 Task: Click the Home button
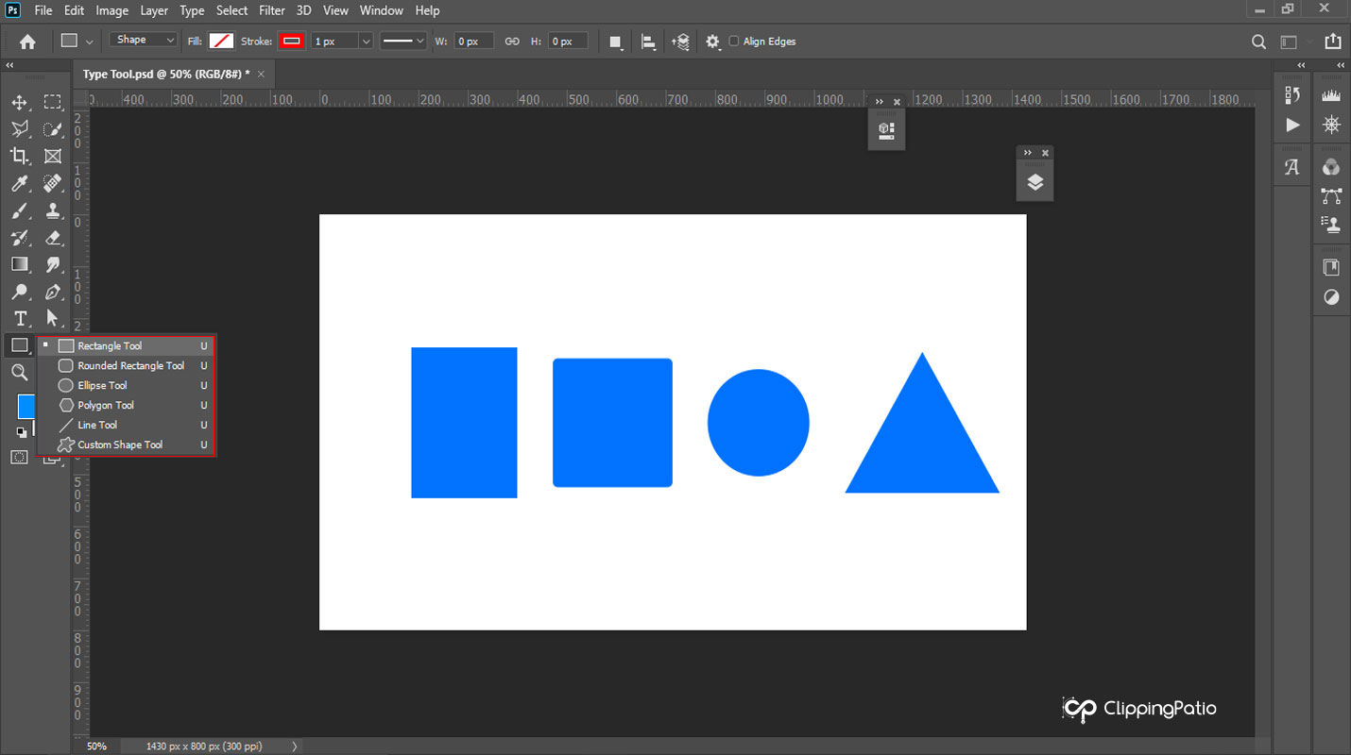pos(27,42)
